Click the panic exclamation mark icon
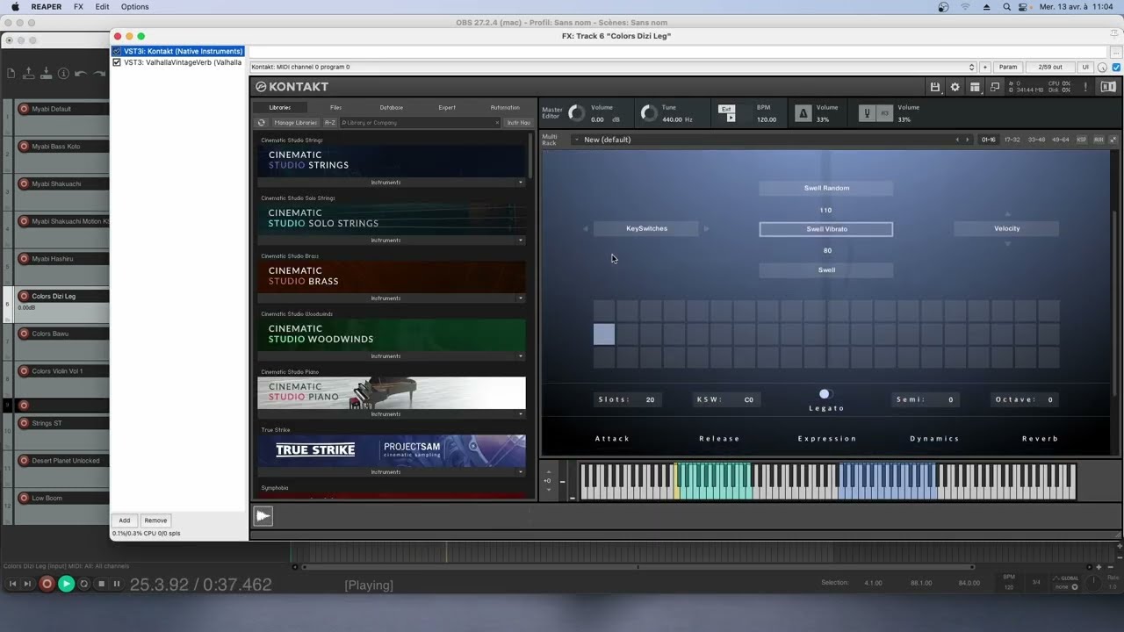Viewport: 1124px width, 632px height. coord(1085,87)
